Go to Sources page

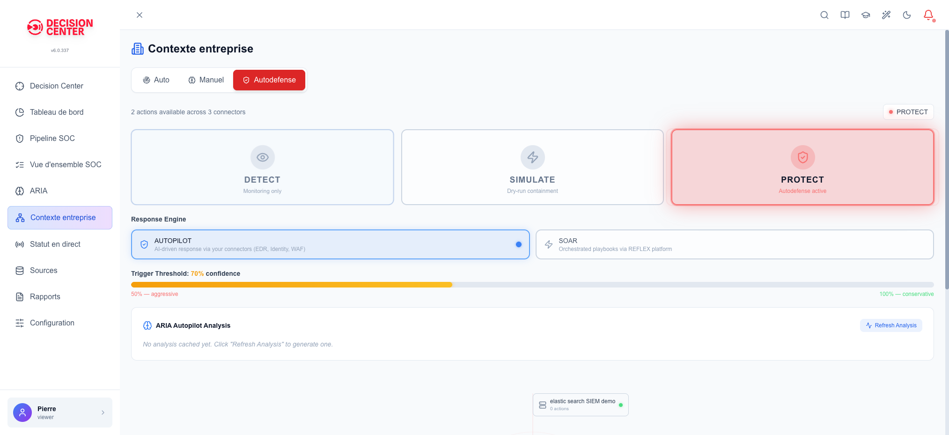point(60,271)
